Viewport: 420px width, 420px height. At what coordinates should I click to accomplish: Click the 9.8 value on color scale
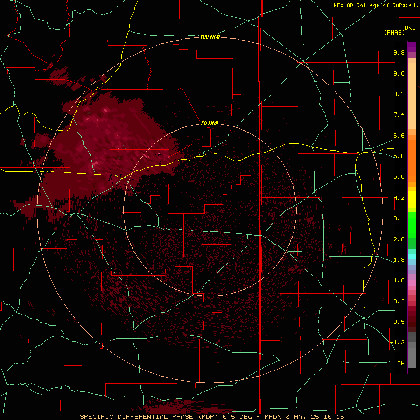[x=399, y=52]
